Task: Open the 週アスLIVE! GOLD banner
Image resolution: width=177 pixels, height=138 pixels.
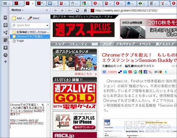Action: click(75, 93)
